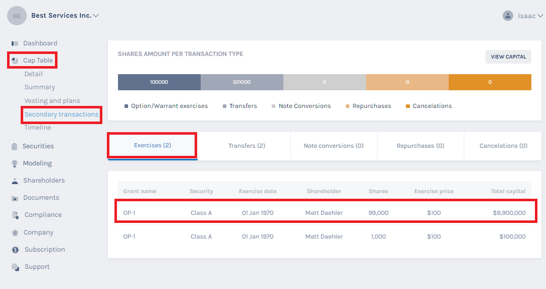
Task: Navigate to Shareholders label
Action: [44, 181]
